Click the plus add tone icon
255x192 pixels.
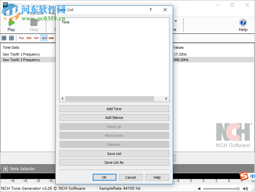click(x=4, y=38)
